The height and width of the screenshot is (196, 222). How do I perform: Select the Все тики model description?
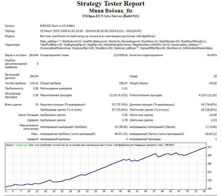98,36
